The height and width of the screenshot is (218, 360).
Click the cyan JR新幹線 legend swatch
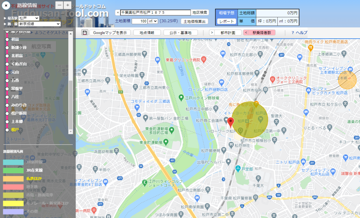click(x=13, y=162)
